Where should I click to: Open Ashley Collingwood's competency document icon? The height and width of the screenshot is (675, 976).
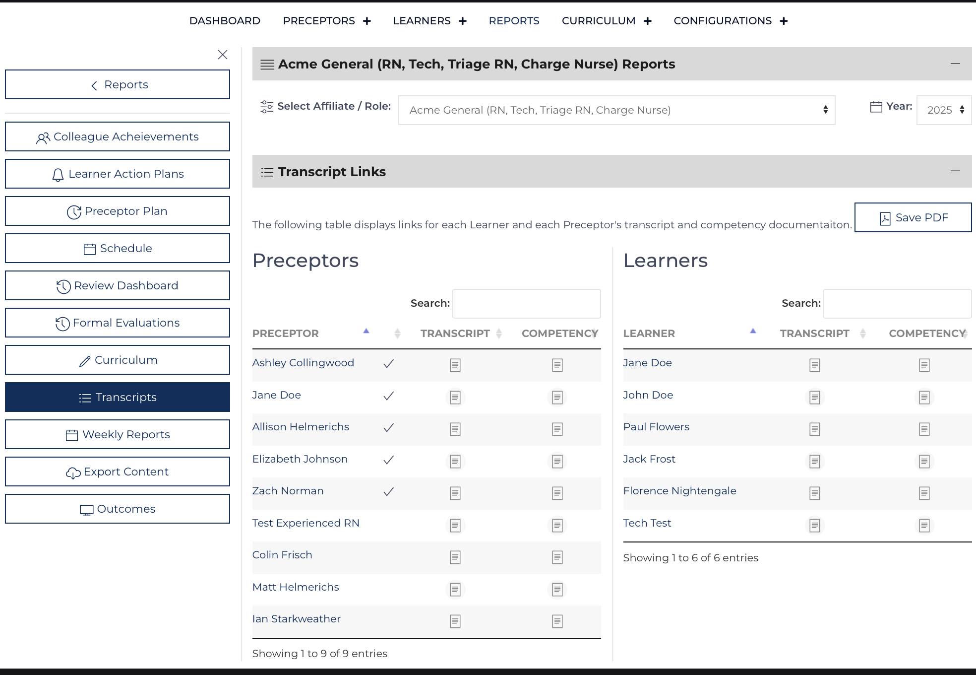(557, 365)
